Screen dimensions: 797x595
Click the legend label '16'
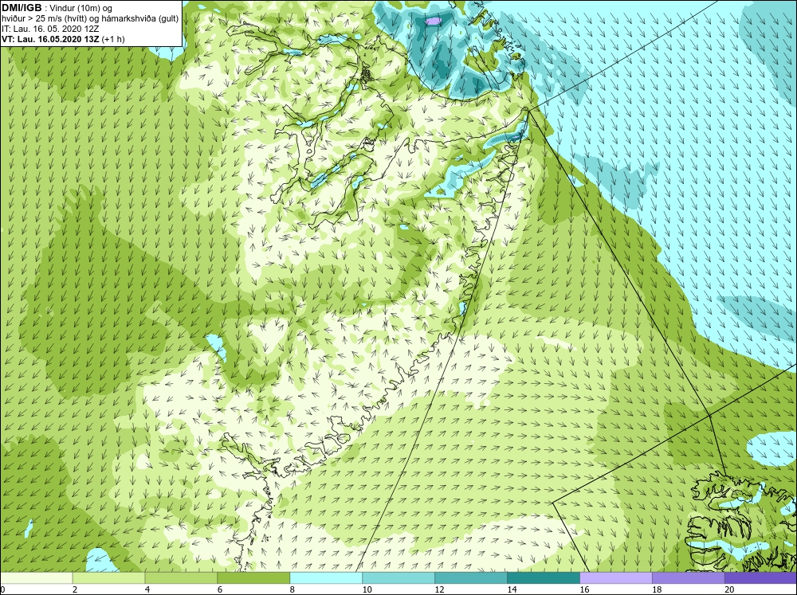coord(584,589)
